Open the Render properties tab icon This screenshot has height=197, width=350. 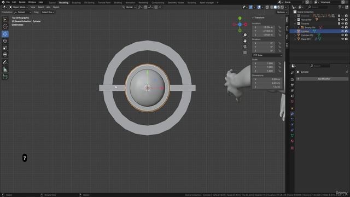pos(292,79)
